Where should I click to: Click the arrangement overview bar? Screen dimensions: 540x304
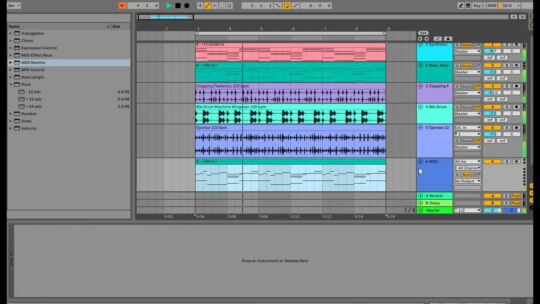coord(323,17)
